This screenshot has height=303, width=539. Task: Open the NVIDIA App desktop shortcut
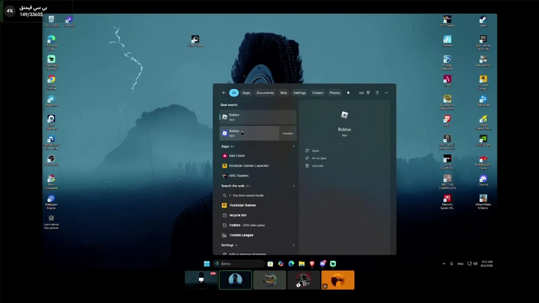[483, 141]
